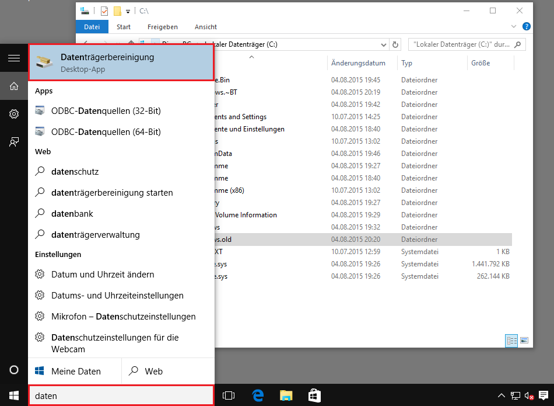The image size is (554, 406).
Task: Click gear icon beside 'Datum und Uhrzeit ändern'
Action: click(40, 274)
